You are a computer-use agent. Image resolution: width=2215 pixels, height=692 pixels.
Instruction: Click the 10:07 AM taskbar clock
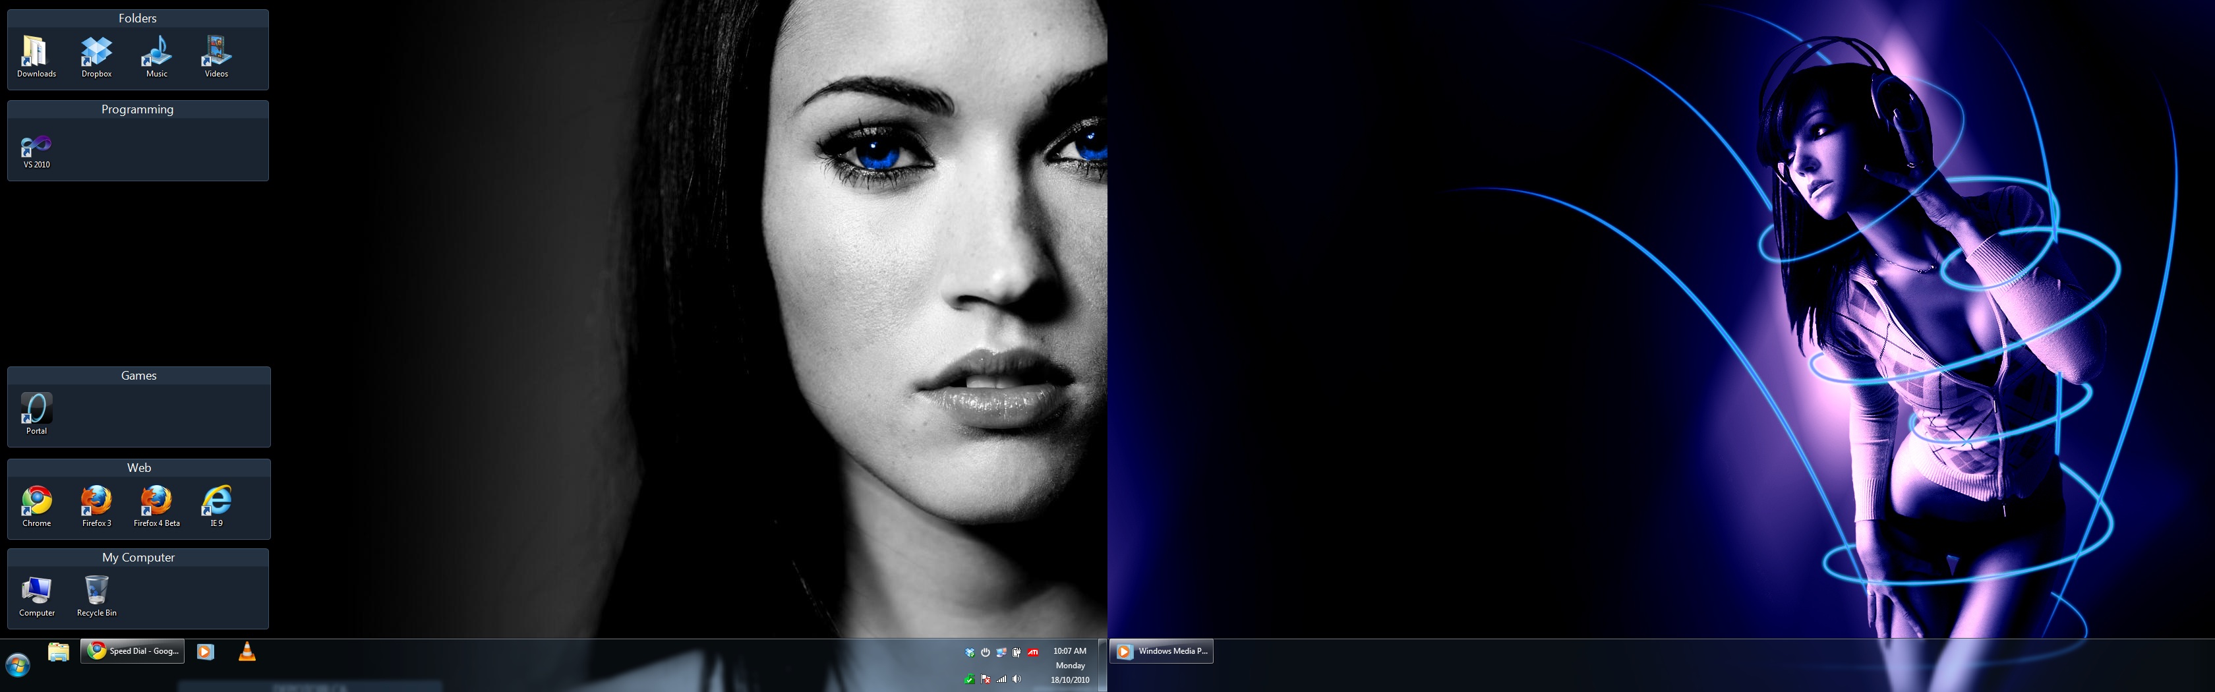click(x=1070, y=650)
